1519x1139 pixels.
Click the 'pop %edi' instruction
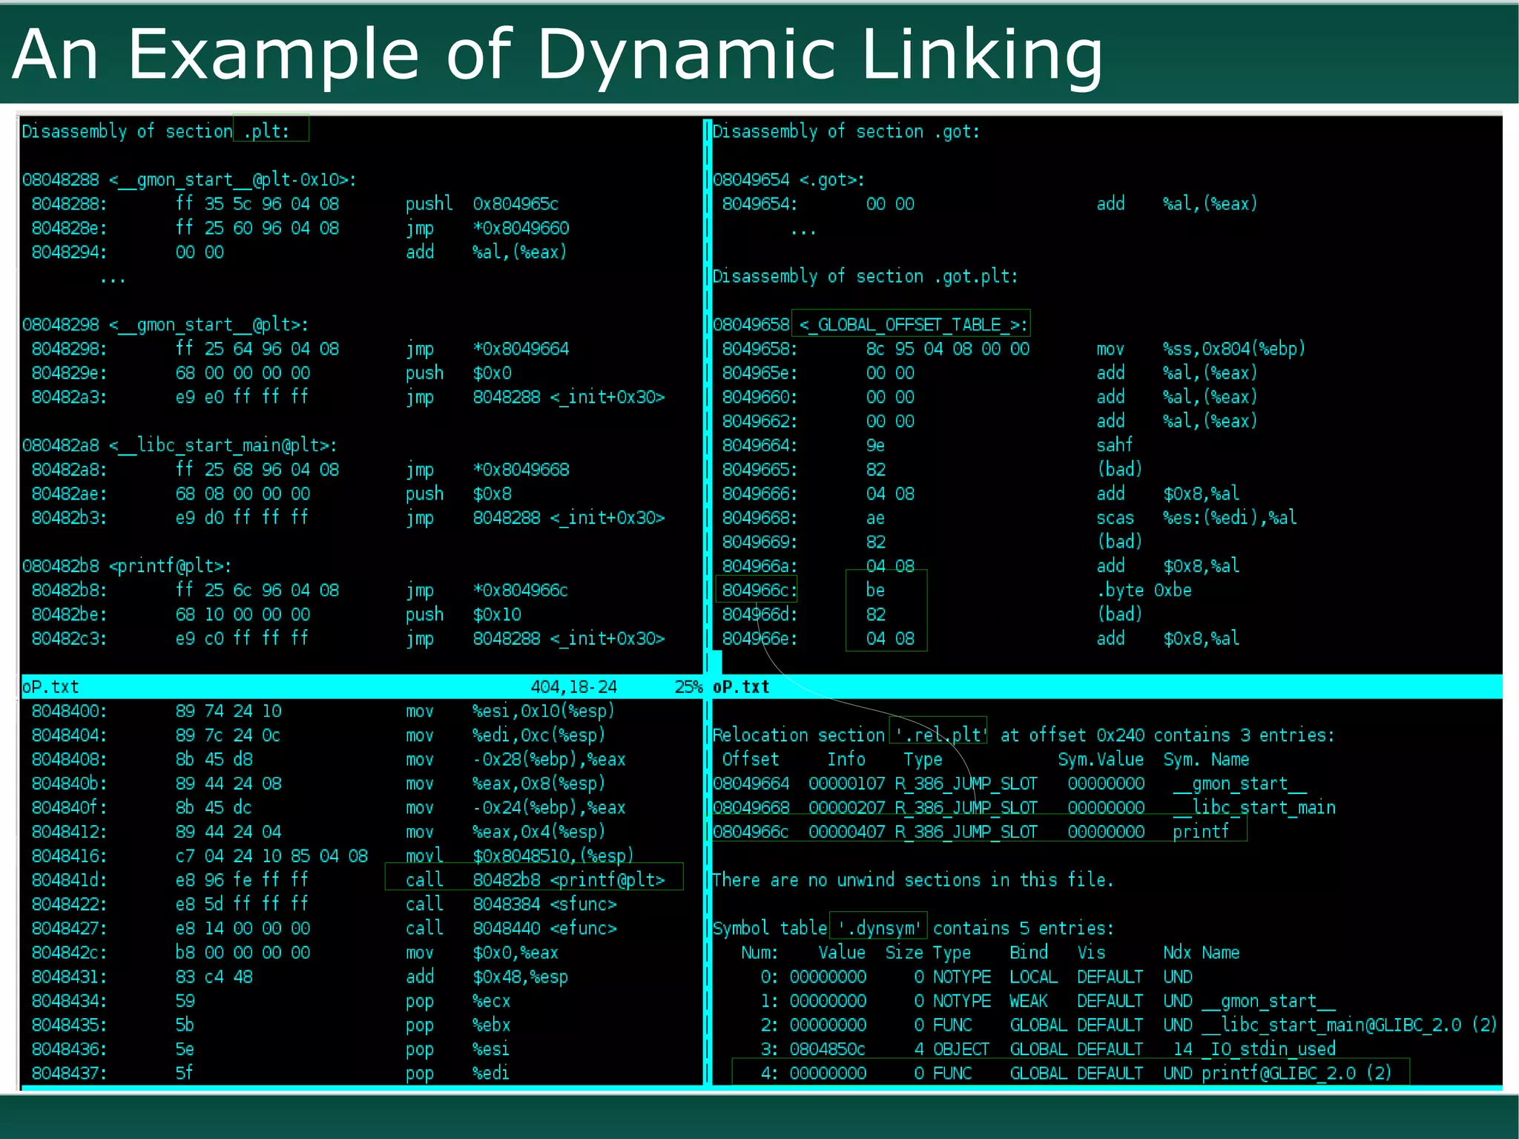pos(458,1073)
